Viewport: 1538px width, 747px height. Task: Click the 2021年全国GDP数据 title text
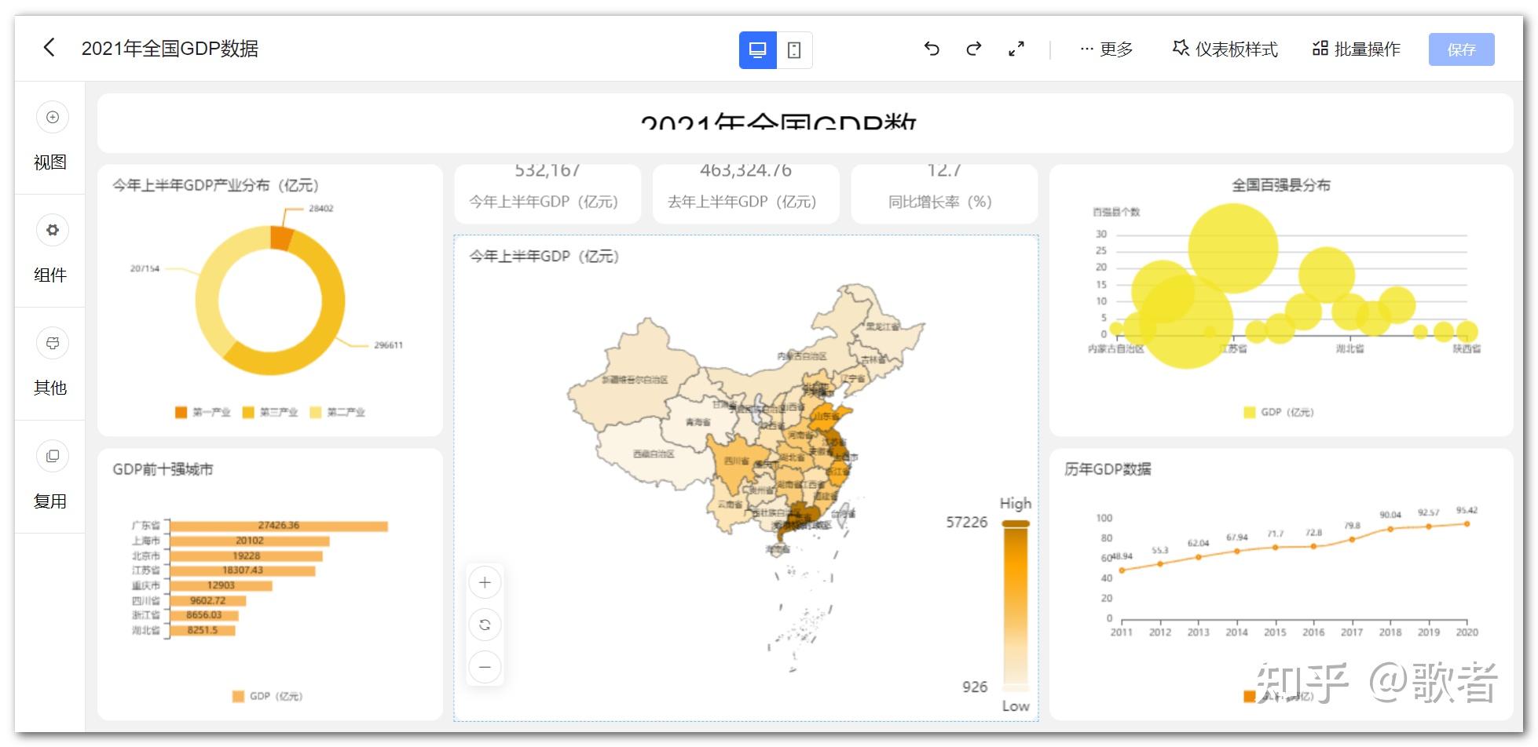click(x=171, y=49)
